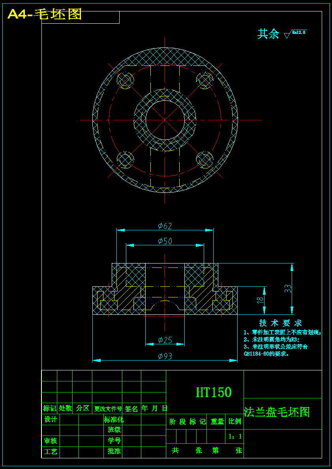The height and width of the screenshot is (469, 332).
Task: Select the HT150 material text
Action: tap(214, 392)
